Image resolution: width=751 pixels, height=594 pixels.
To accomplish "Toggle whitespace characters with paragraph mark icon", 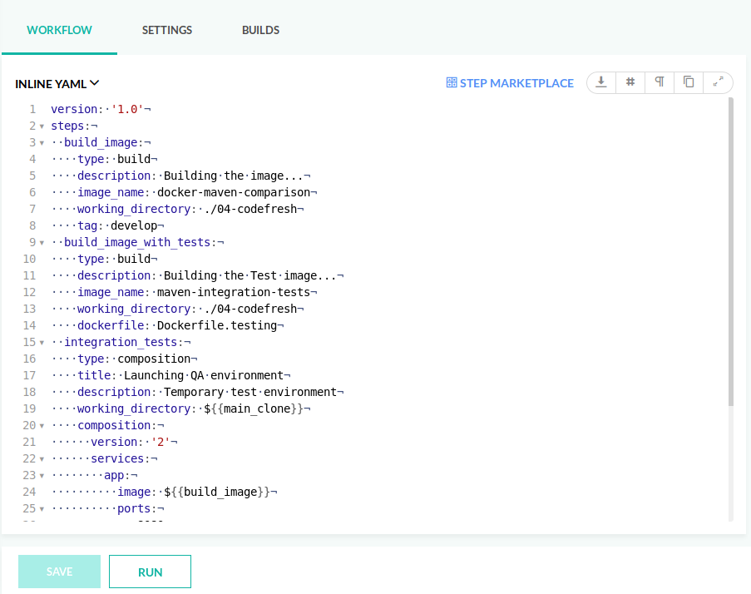I will tap(659, 82).
